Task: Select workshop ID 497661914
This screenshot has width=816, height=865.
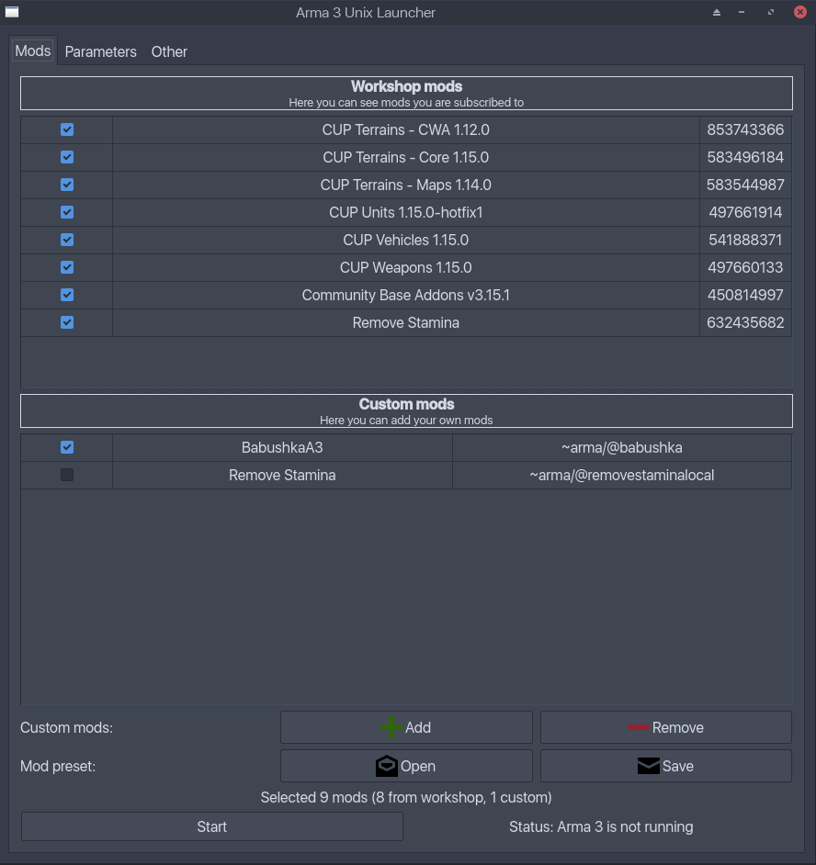Action: pyautogui.click(x=745, y=212)
